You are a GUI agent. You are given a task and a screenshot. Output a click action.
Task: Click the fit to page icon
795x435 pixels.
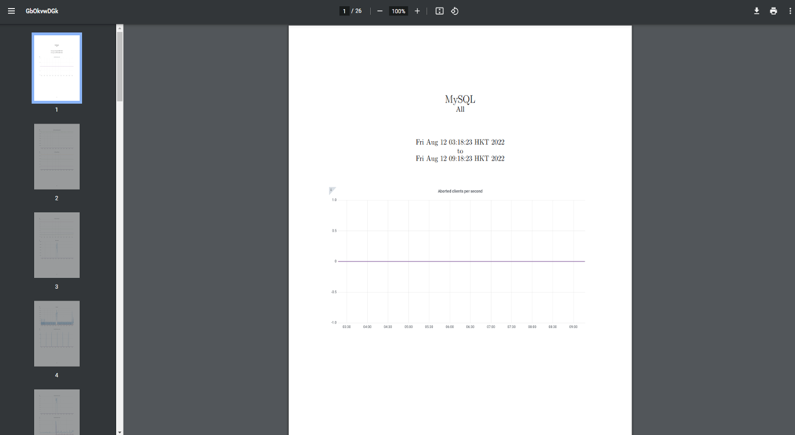point(439,11)
